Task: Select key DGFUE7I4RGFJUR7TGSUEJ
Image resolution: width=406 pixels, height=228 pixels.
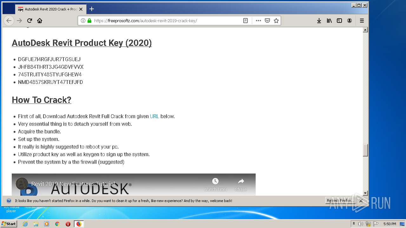Action: click(49, 59)
